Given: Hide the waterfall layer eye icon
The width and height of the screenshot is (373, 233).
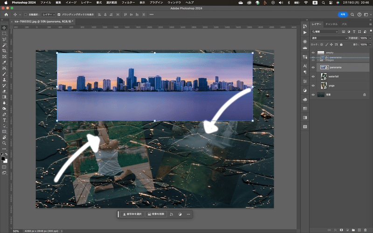Looking at the screenshot, I should click(x=313, y=76).
